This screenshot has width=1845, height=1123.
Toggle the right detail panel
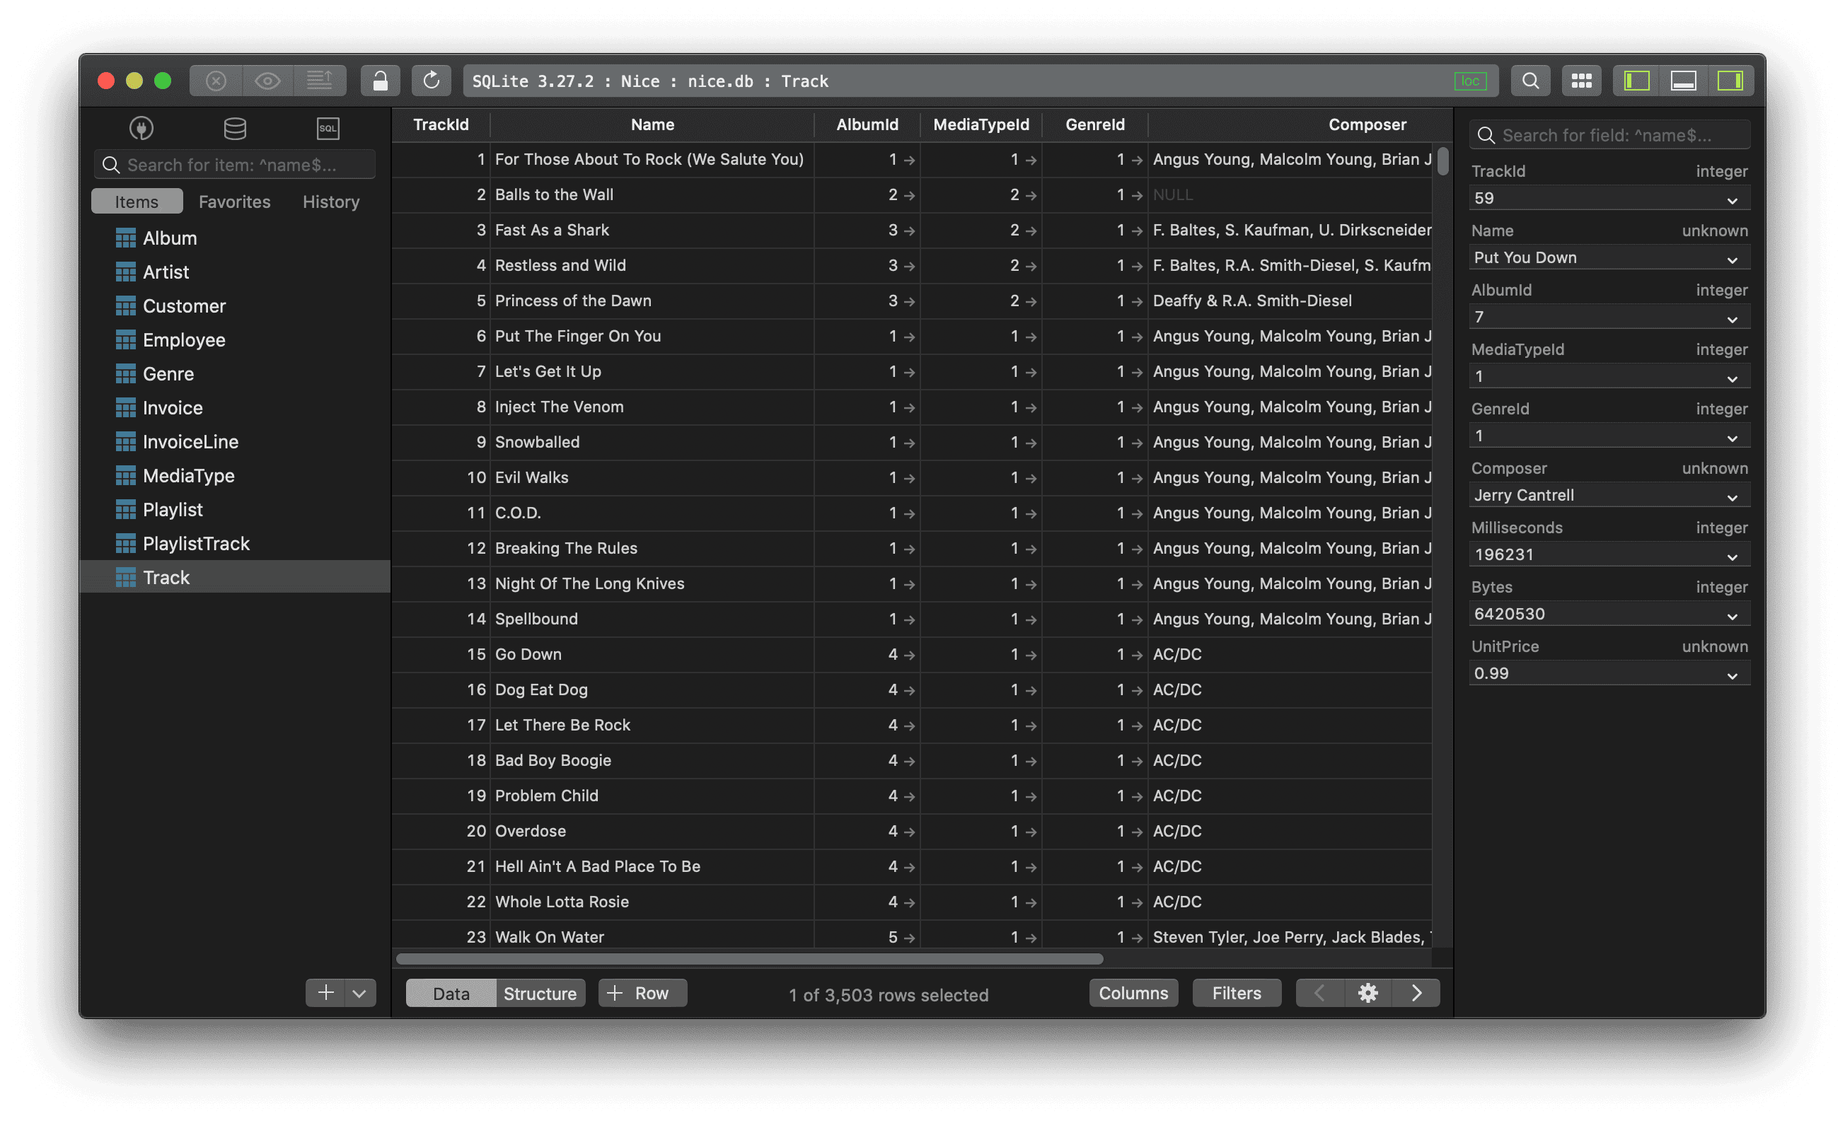1730,81
